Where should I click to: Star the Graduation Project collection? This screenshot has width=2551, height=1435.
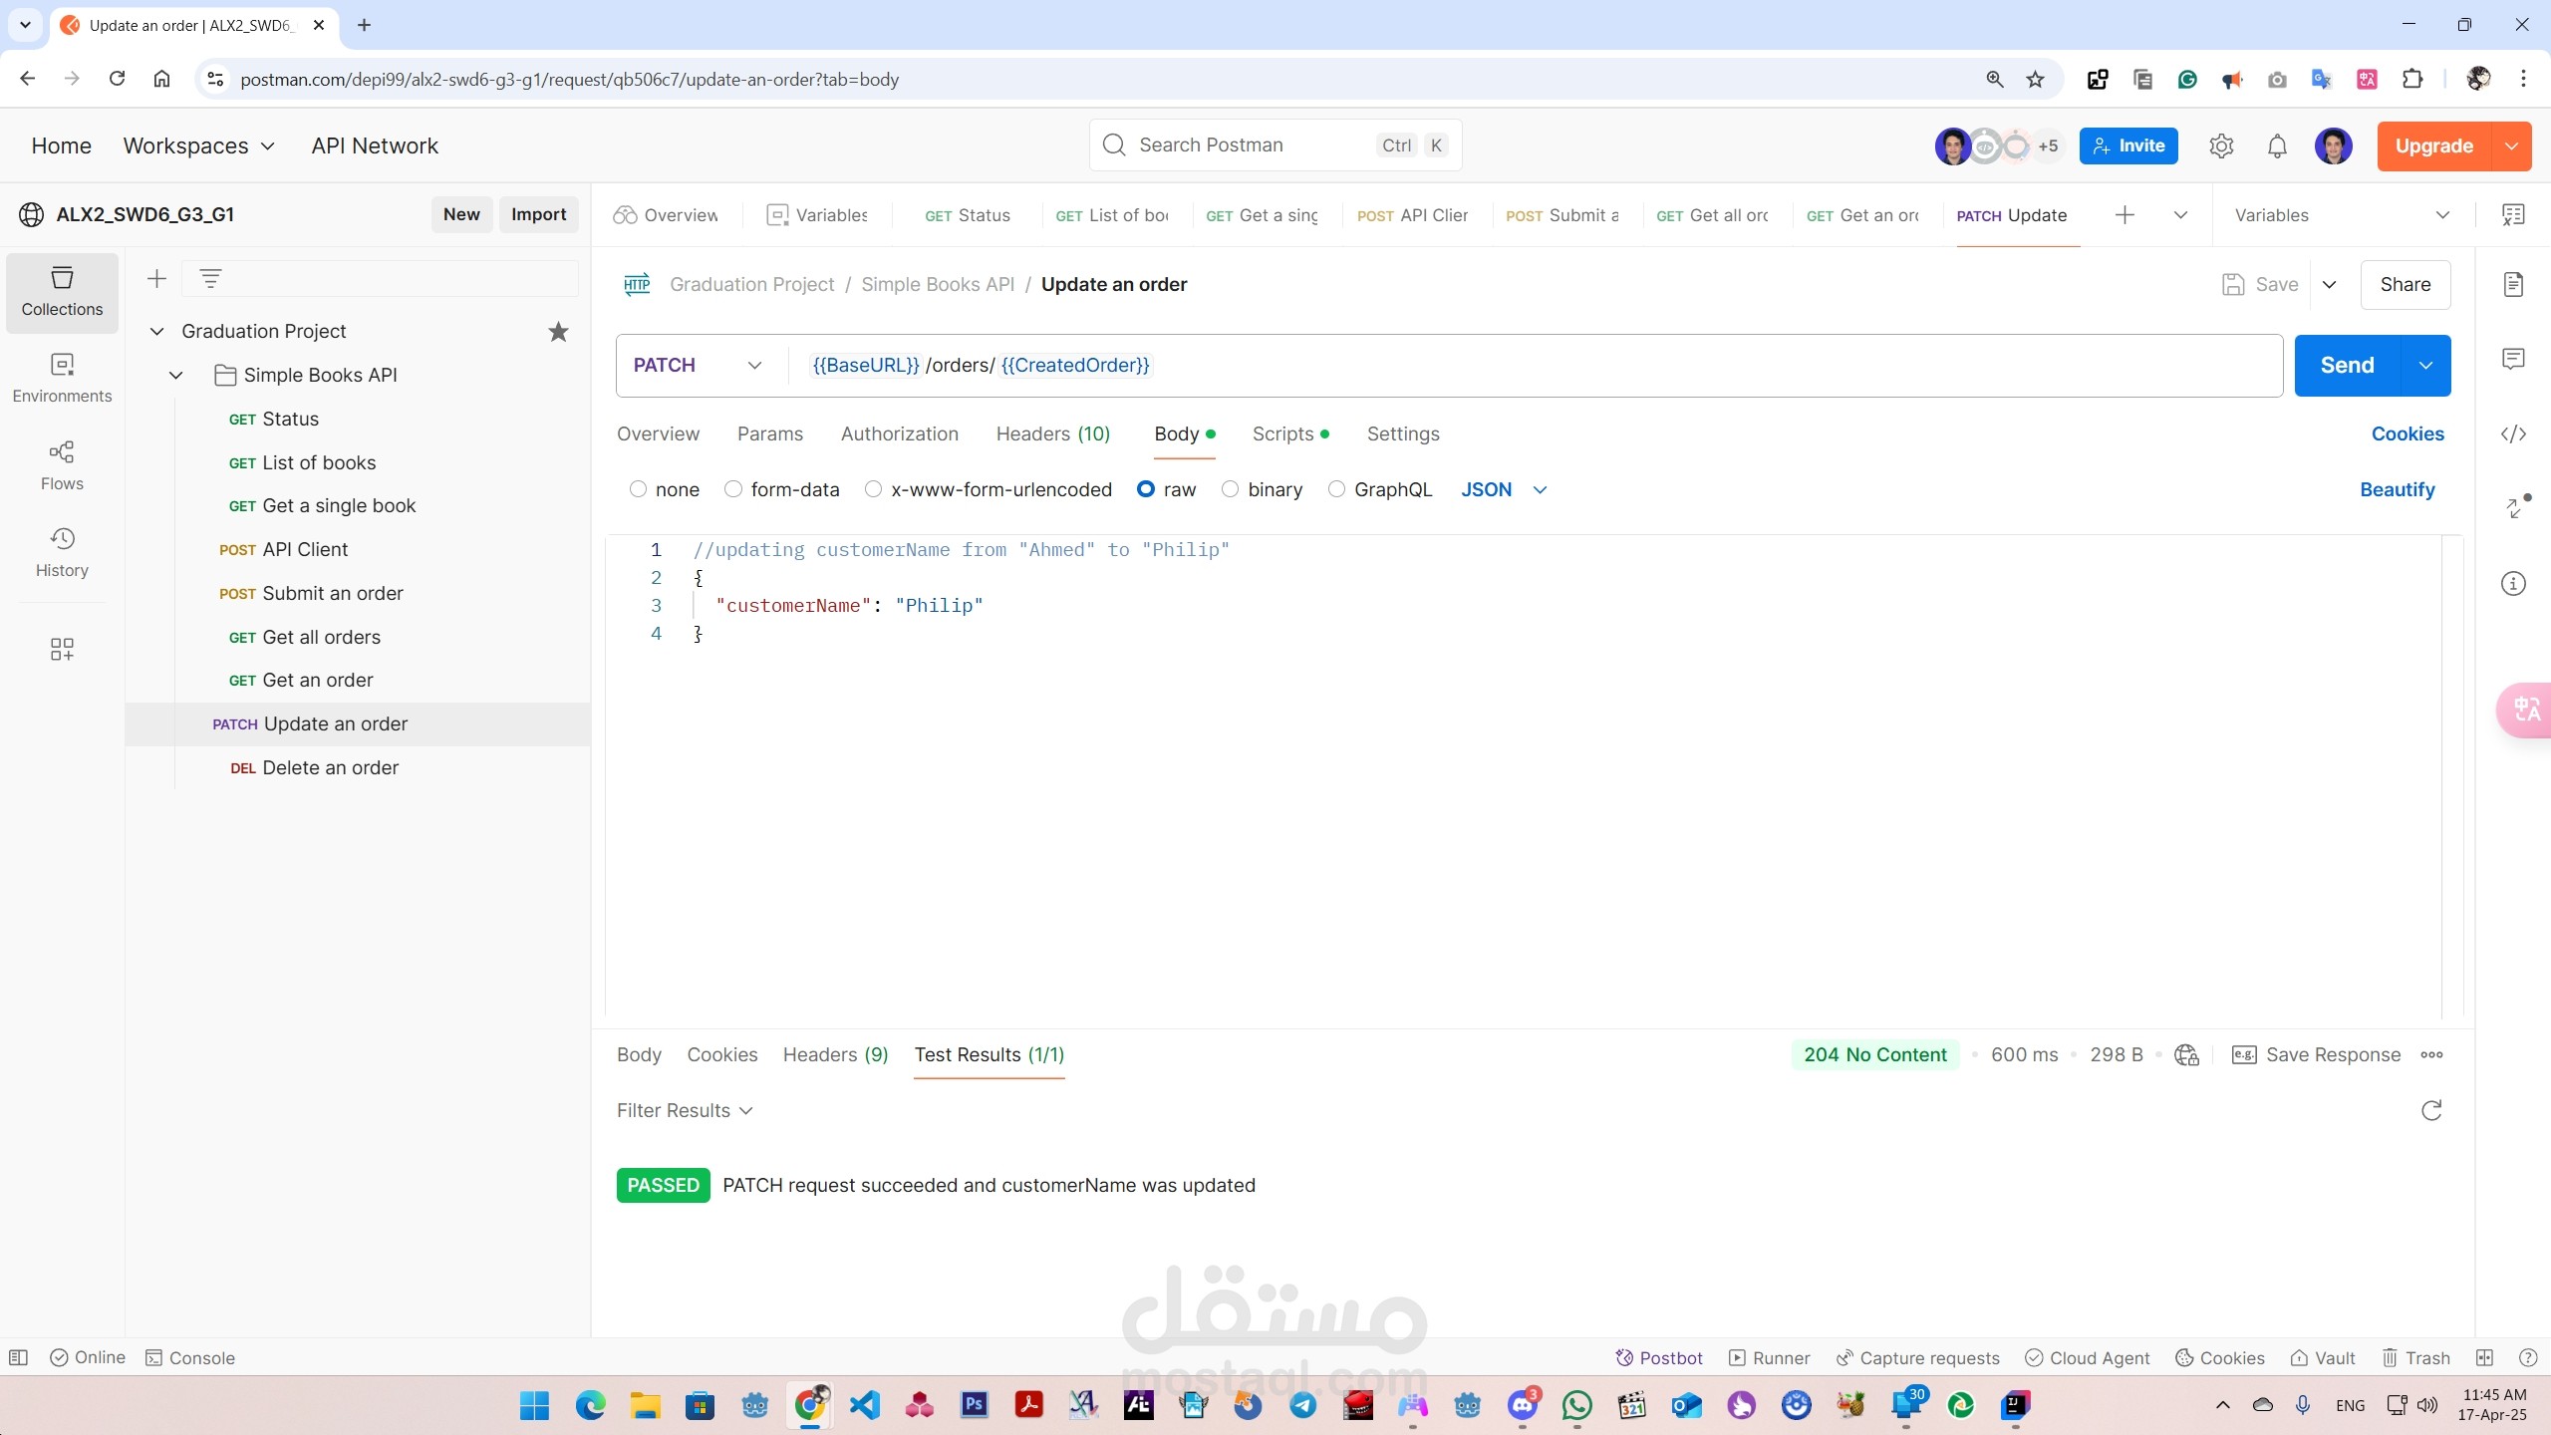tap(558, 331)
